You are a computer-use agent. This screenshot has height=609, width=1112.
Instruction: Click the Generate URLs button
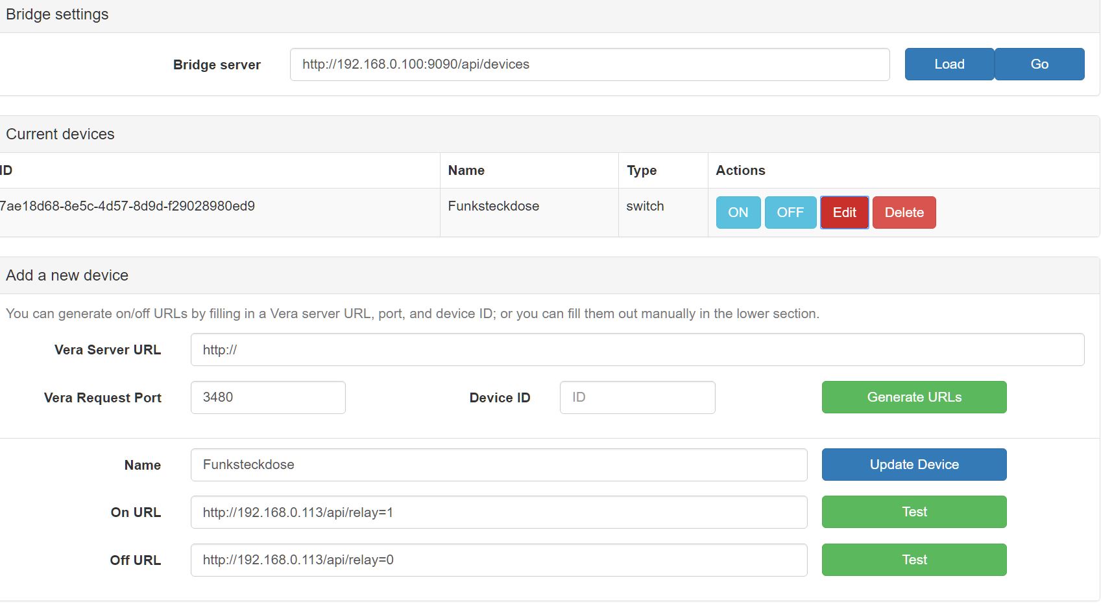coord(913,397)
